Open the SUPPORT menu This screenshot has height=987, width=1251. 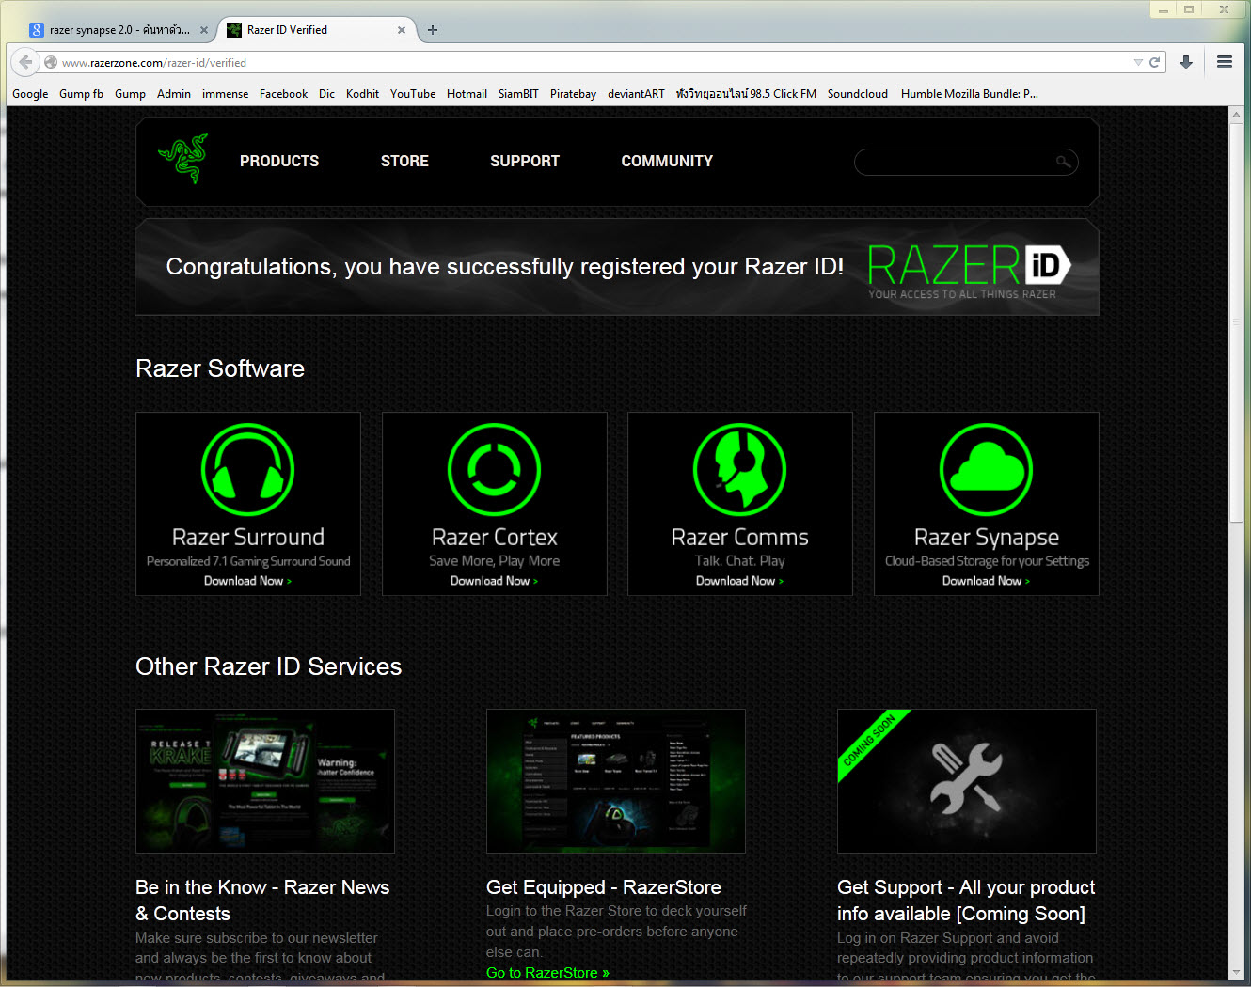525,162
